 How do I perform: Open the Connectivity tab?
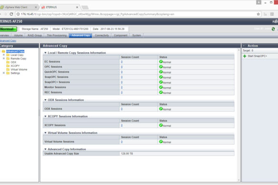[x=102, y=36]
